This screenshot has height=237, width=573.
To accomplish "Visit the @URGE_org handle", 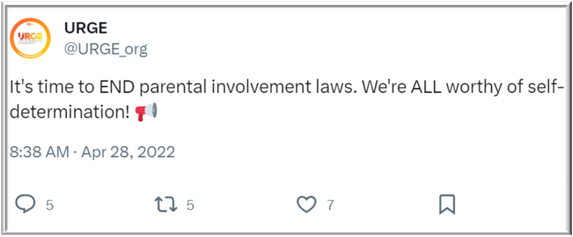I will [106, 49].
